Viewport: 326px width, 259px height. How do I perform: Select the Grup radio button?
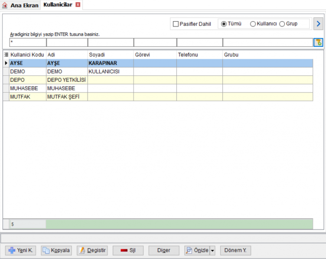(x=282, y=24)
